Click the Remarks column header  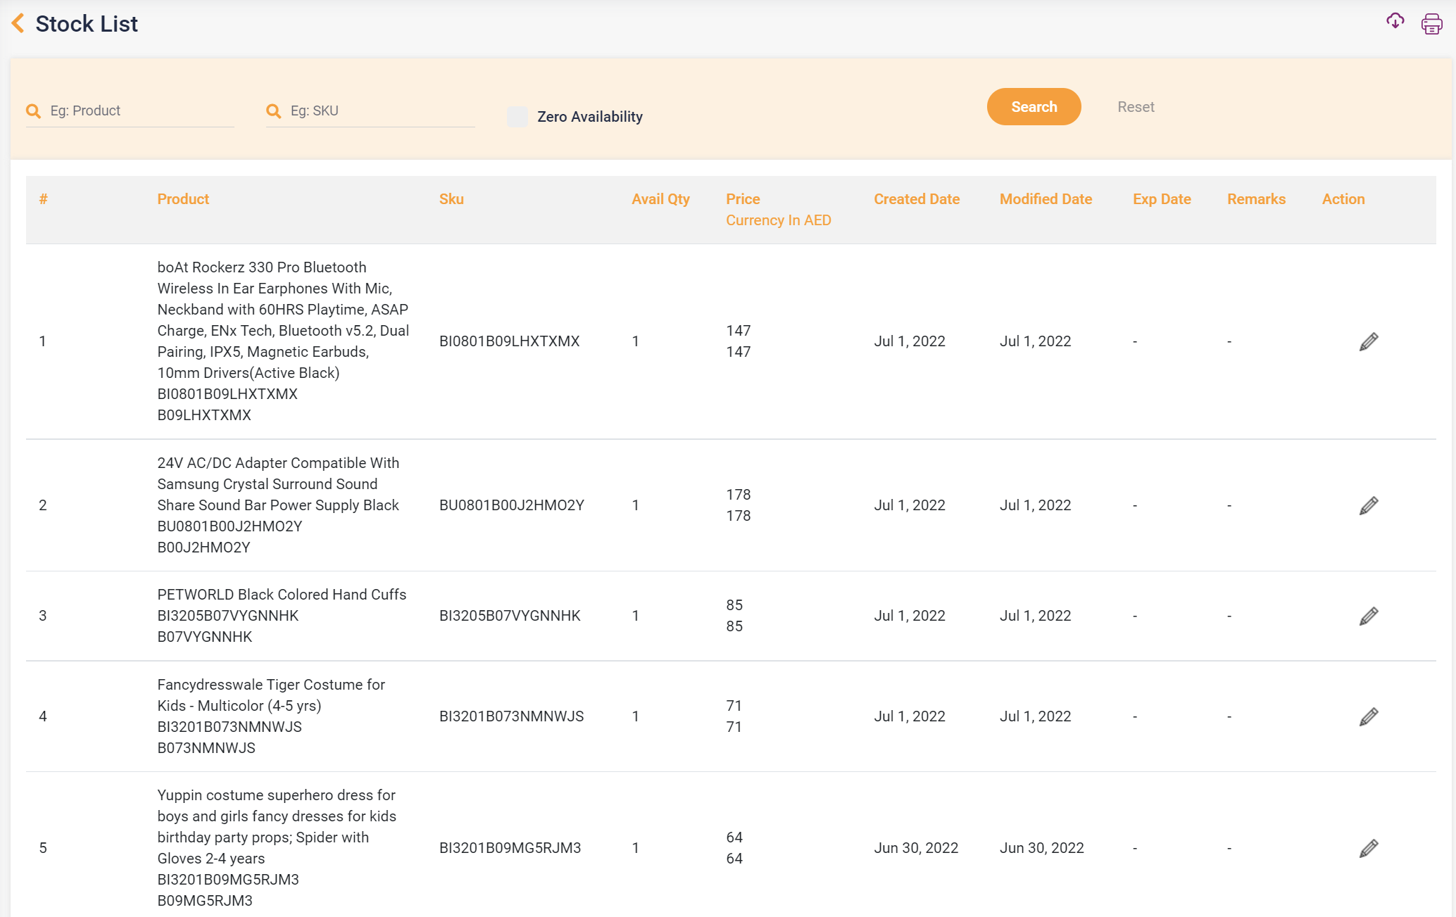coord(1256,199)
